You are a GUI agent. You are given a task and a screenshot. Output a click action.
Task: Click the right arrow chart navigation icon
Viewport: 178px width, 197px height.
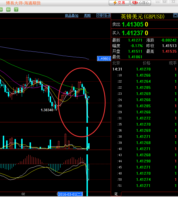pyautogui.click(x=103, y=15)
